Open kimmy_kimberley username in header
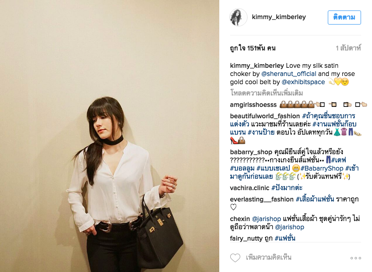 point(279,17)
